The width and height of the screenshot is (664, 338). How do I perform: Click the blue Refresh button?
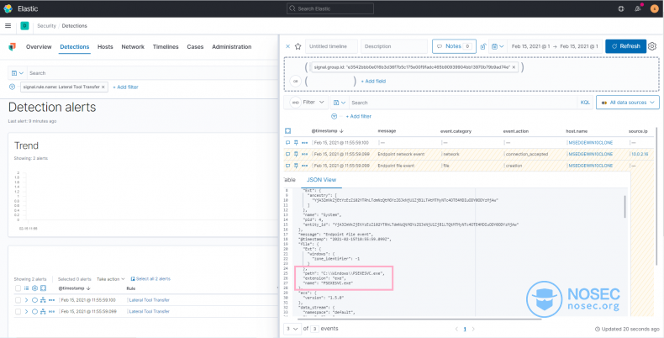[626, 46]
